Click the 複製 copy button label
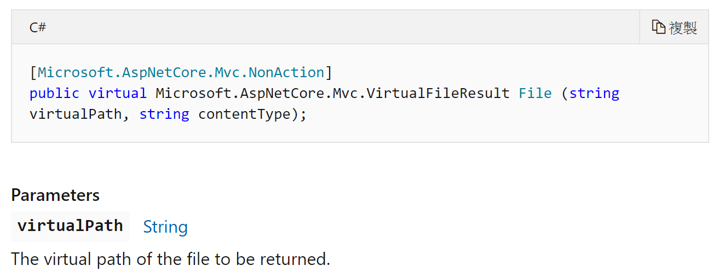The width and height of the screenshot is (718, 277). coord(683,28)
